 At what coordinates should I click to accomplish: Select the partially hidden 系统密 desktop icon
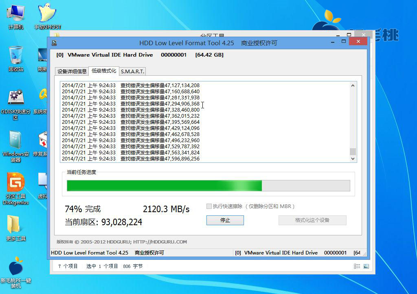41,101
